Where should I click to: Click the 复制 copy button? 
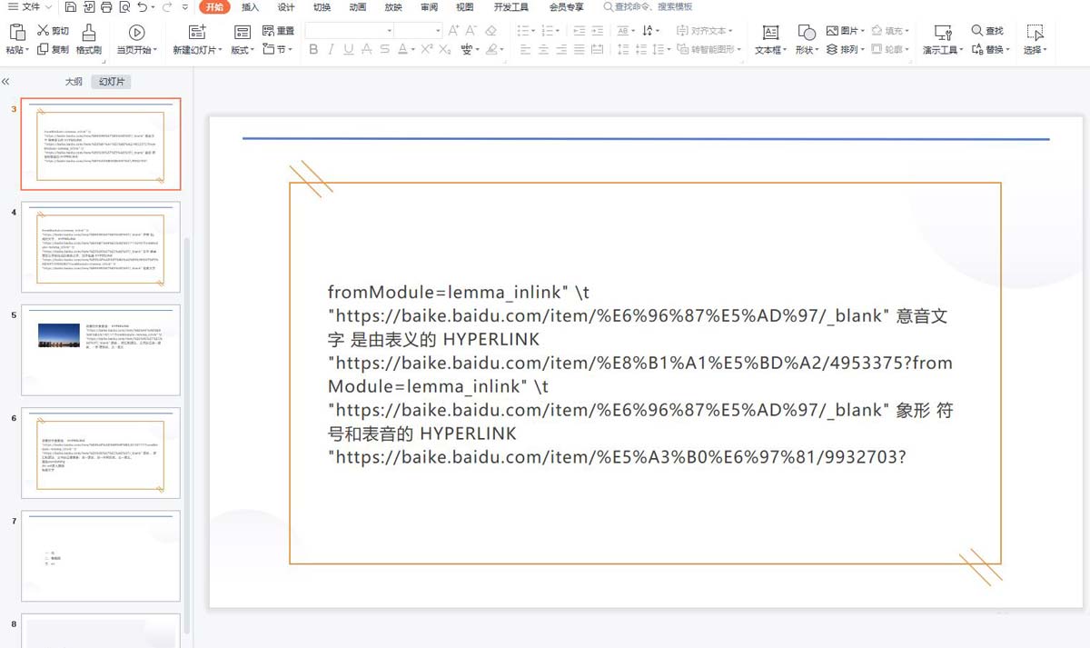[x=53, y=49]
